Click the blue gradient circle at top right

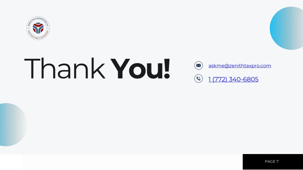[286, 28]
